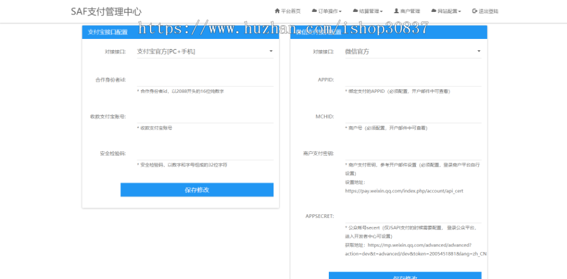Open the 支付宝官方[PC+手机] interface selector
The height and width of the screenshot is (279, 567).
pos(205,51)
